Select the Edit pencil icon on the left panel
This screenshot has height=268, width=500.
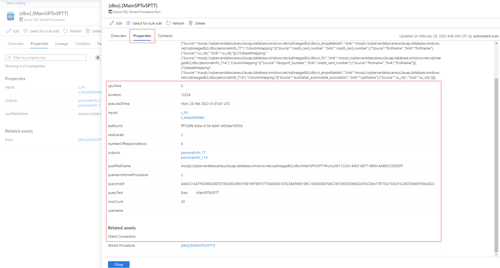(x=8, y=31)
